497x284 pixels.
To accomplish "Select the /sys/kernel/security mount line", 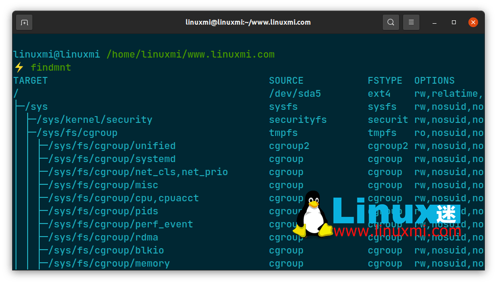I will [x=95, y=120].
